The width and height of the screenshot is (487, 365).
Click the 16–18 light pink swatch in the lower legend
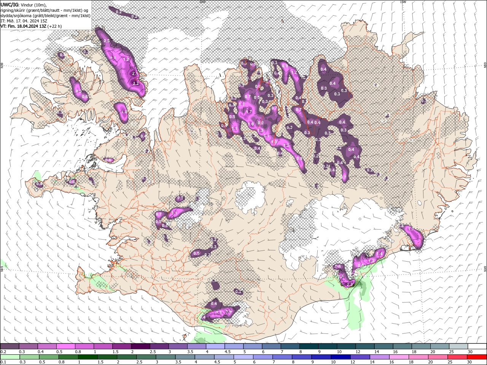click(398, 357)
